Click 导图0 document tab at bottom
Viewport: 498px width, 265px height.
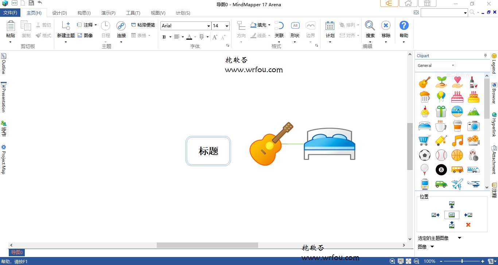point(17,252)
